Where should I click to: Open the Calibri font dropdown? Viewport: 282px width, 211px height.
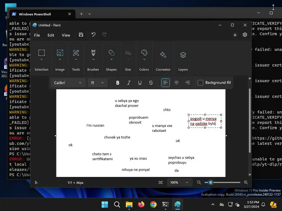click(68, 83)
